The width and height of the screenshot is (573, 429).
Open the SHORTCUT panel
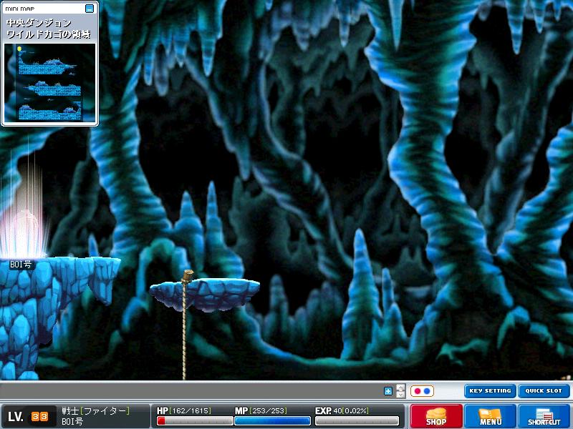click(544, 416)
